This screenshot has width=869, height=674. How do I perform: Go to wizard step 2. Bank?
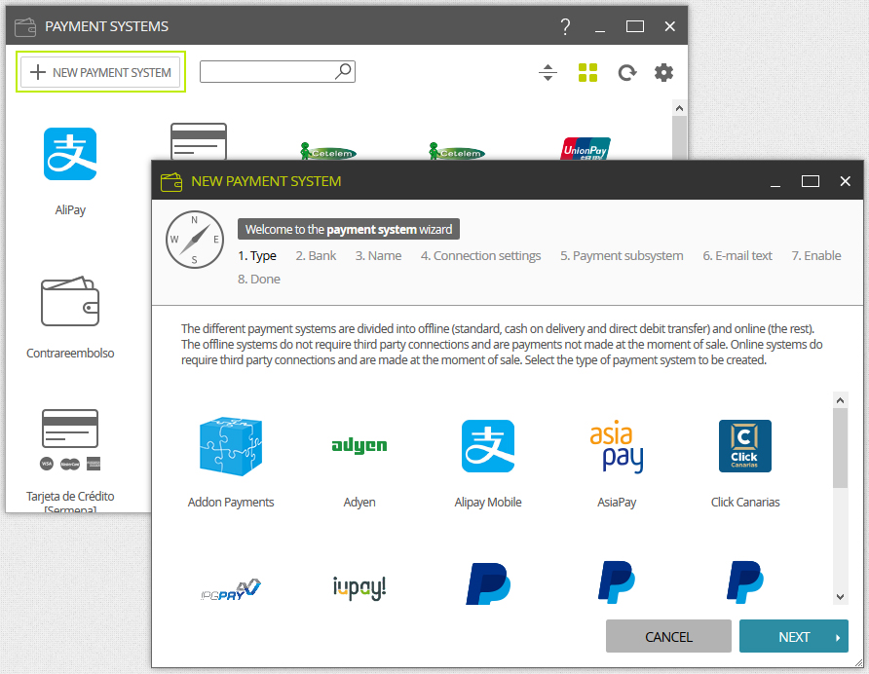316,255
